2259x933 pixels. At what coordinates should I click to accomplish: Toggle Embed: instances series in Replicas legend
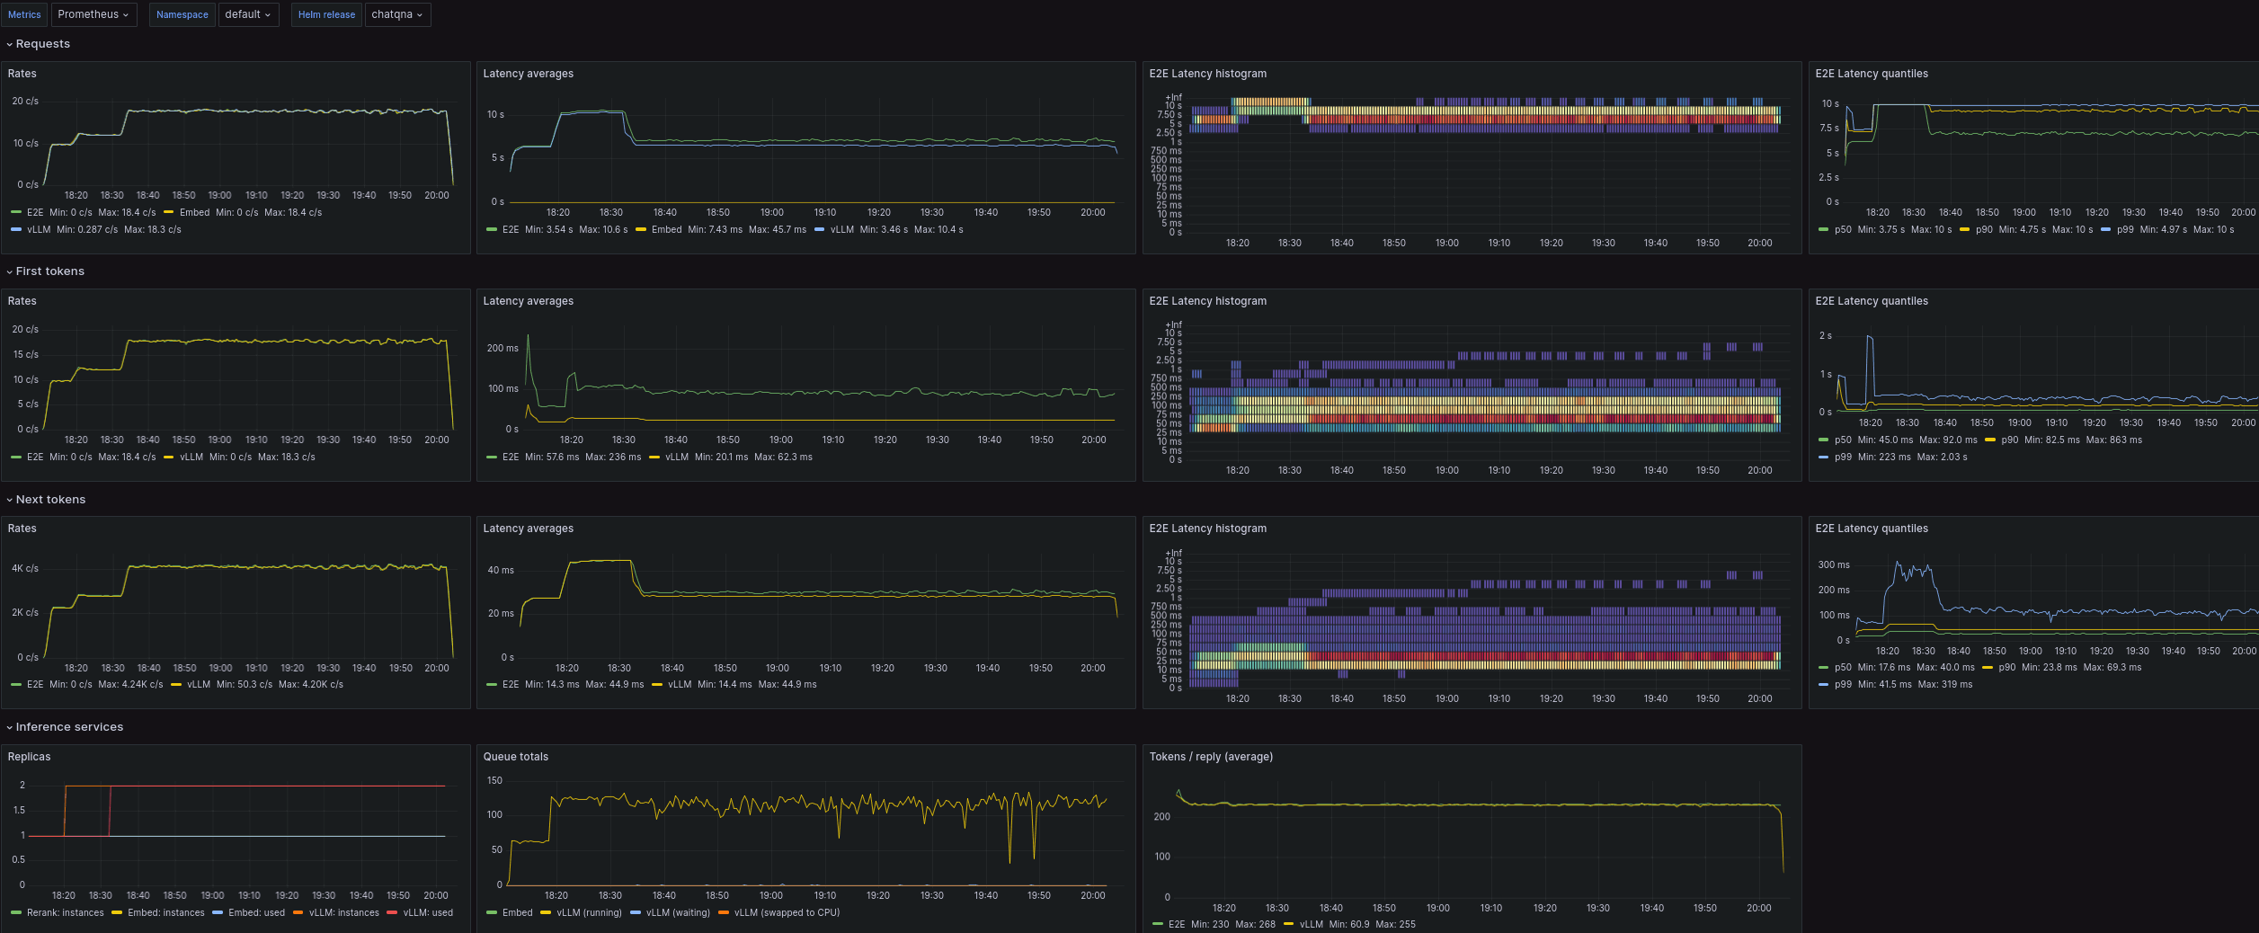click(x=166, y=912)
